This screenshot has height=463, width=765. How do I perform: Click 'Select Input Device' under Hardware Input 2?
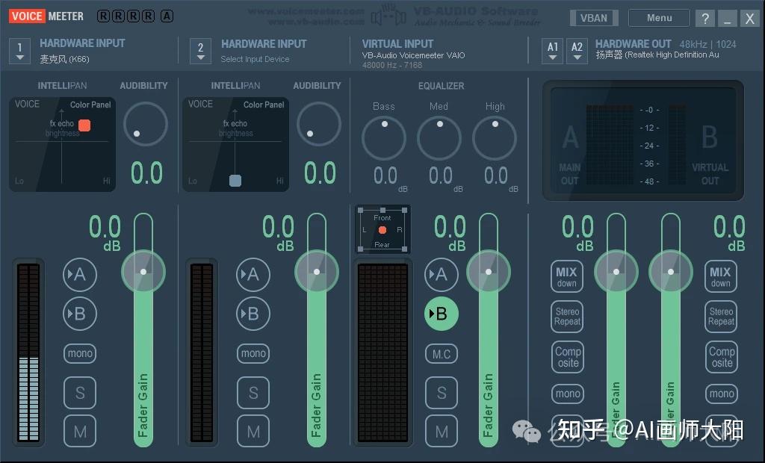255,59
